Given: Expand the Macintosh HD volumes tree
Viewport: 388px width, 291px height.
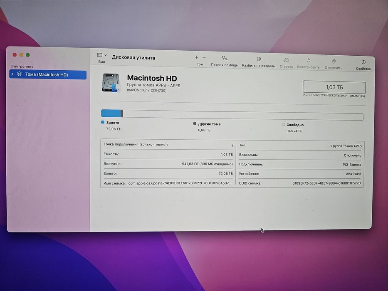Looking at the screenshot, I should pos(12,74).
